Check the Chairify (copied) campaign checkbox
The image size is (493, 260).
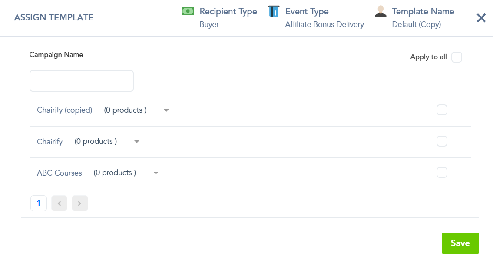[442, 110]
